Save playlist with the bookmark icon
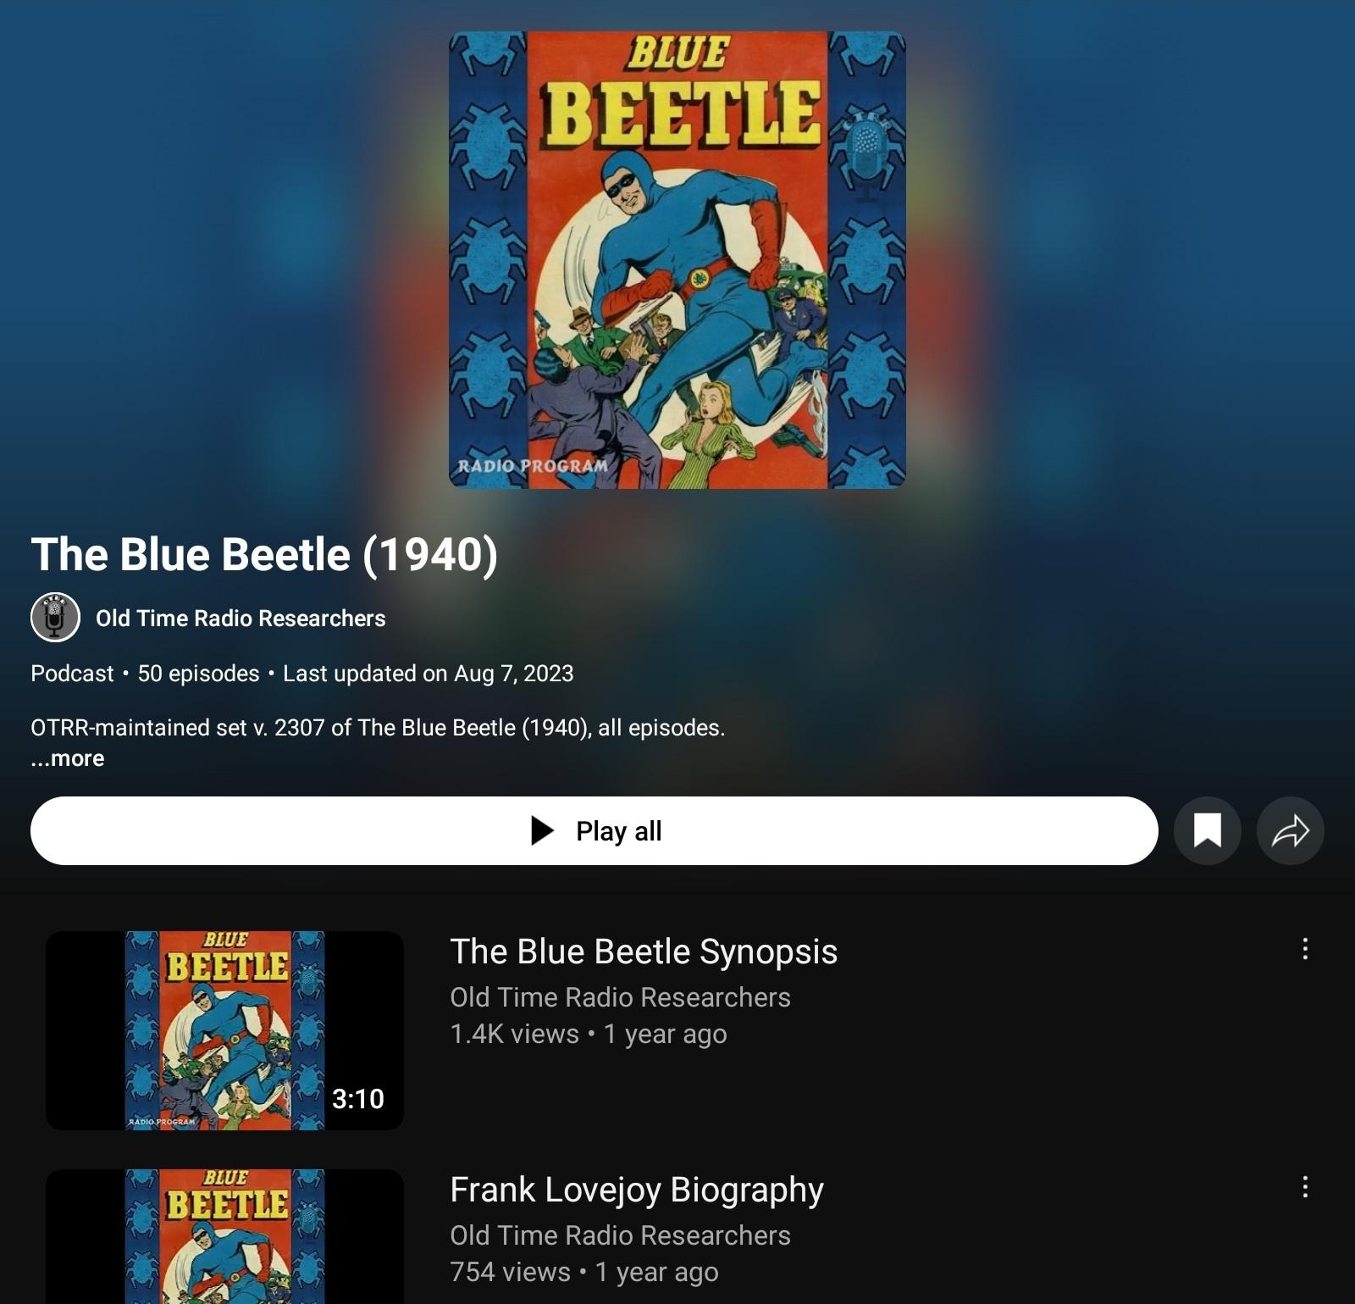The image size is (1355, 1304). coord(1207,830)
